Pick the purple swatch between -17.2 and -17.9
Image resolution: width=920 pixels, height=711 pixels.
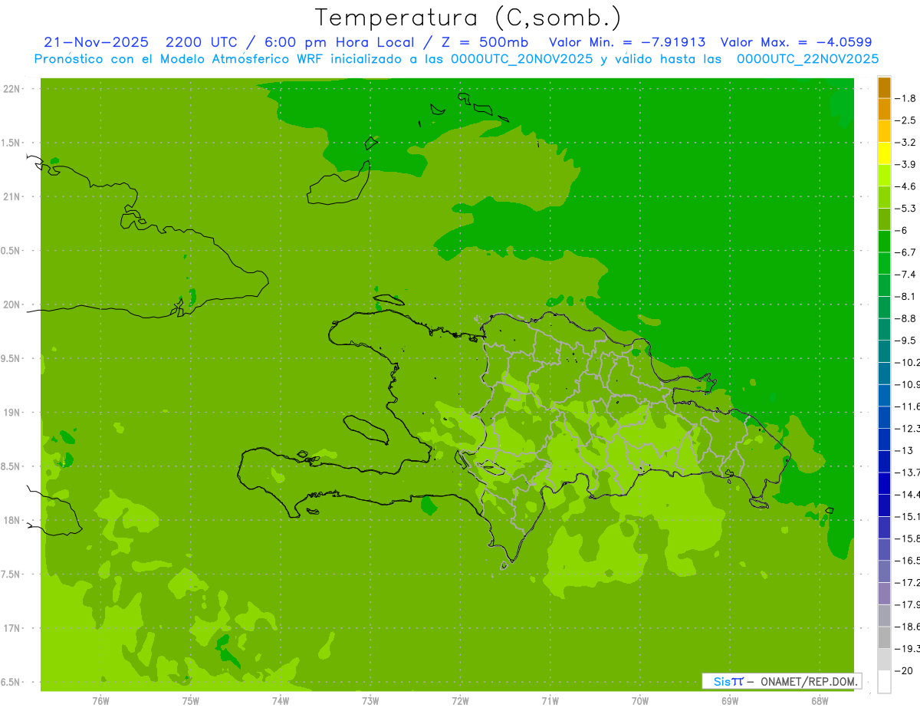pos(884,593)
